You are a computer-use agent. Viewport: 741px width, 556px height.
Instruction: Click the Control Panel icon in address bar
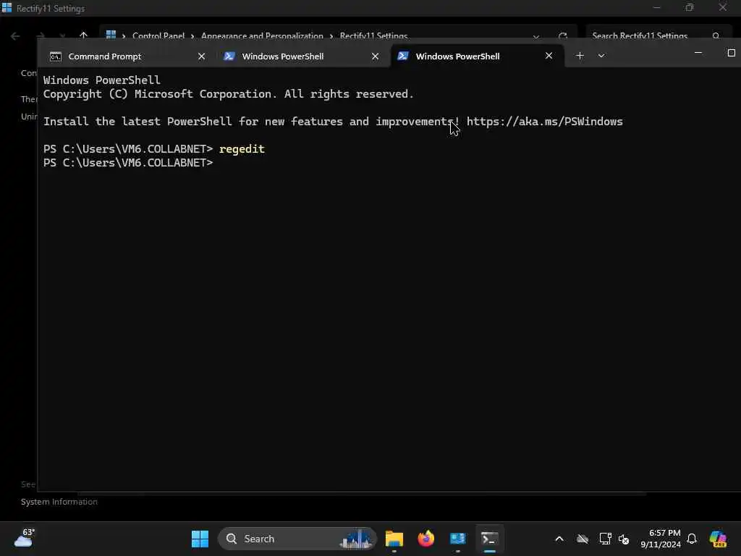[x=111, y=35]
